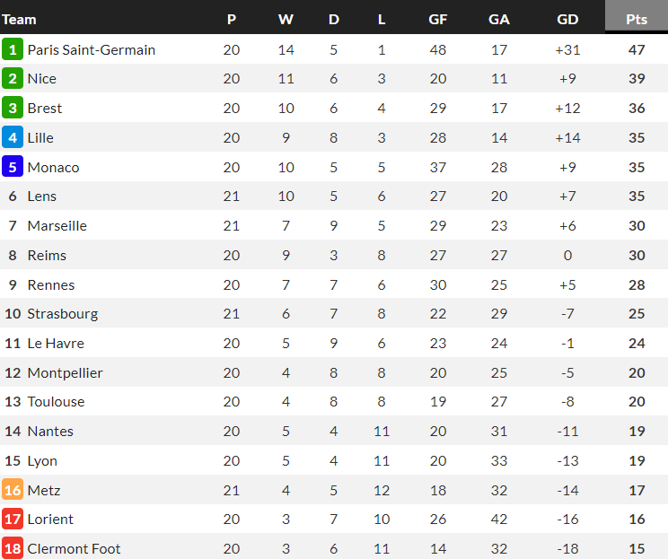Click the red position 17 badge
Viewport: 668px width, 559px height.
(x=13, y=520)
